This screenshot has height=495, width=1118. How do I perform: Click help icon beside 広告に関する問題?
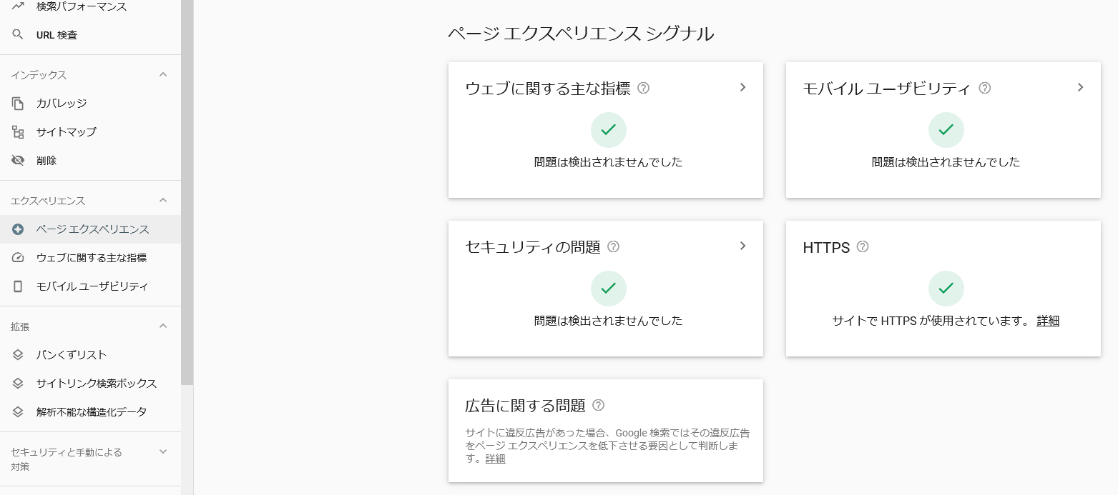[599, 405]
